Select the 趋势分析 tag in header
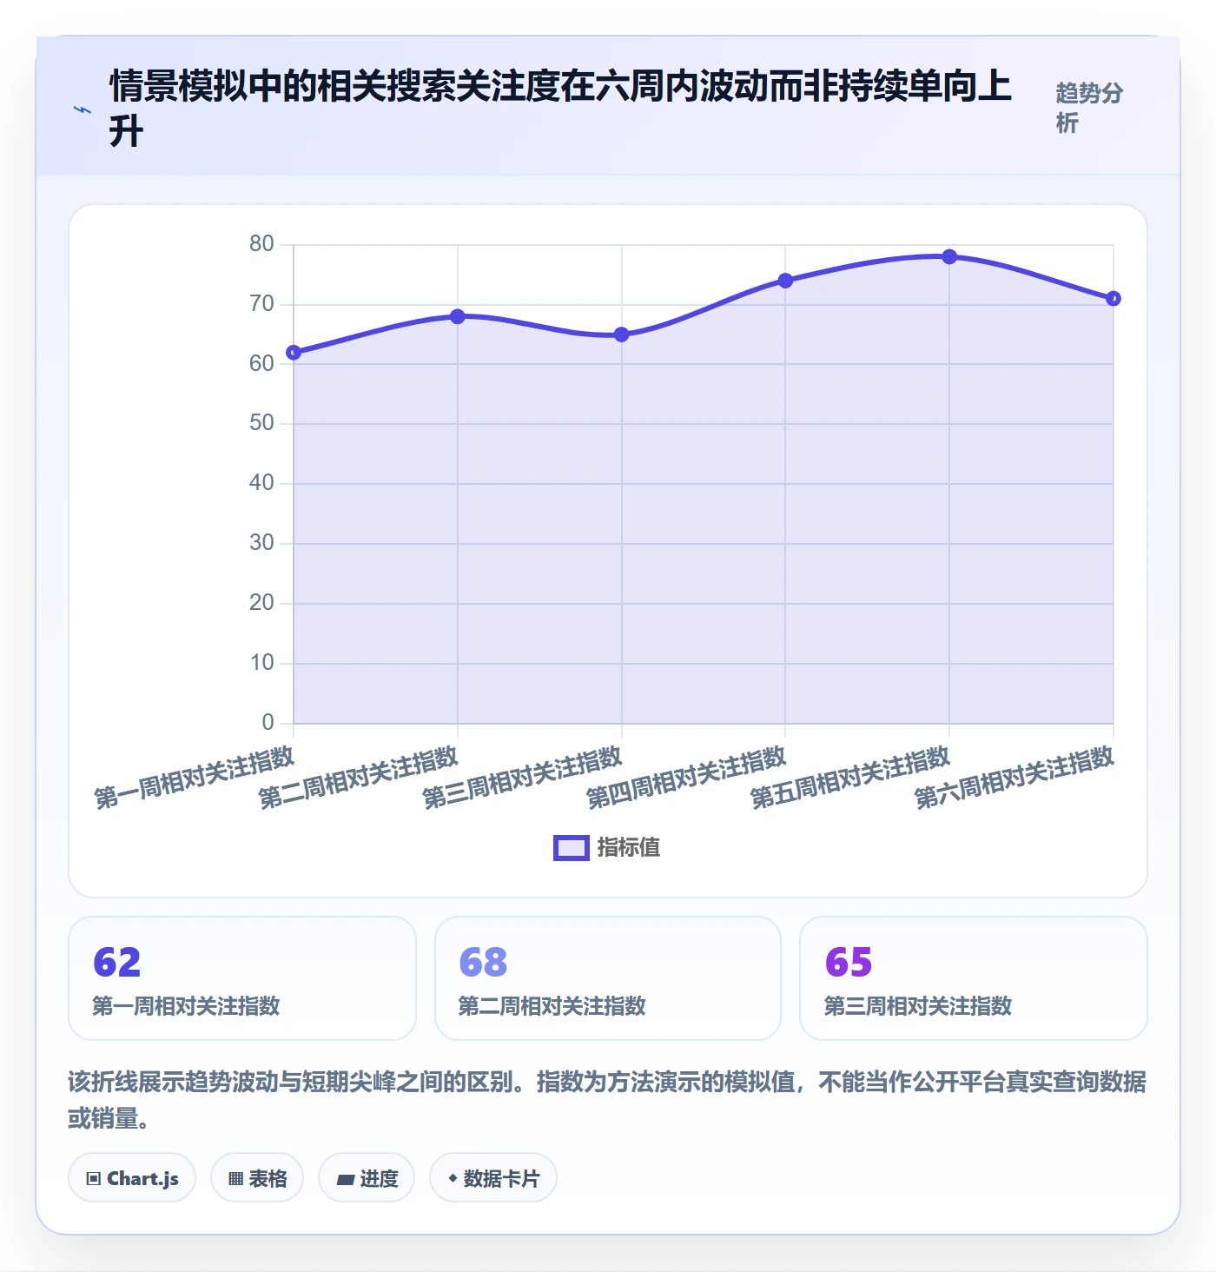Viewport: 1216px width, 1272px height. [x=1089, y=108]
